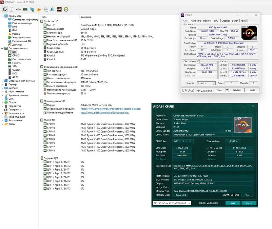
Task: Click the OSD panel toolbar icon
Action: pos(59,10)
